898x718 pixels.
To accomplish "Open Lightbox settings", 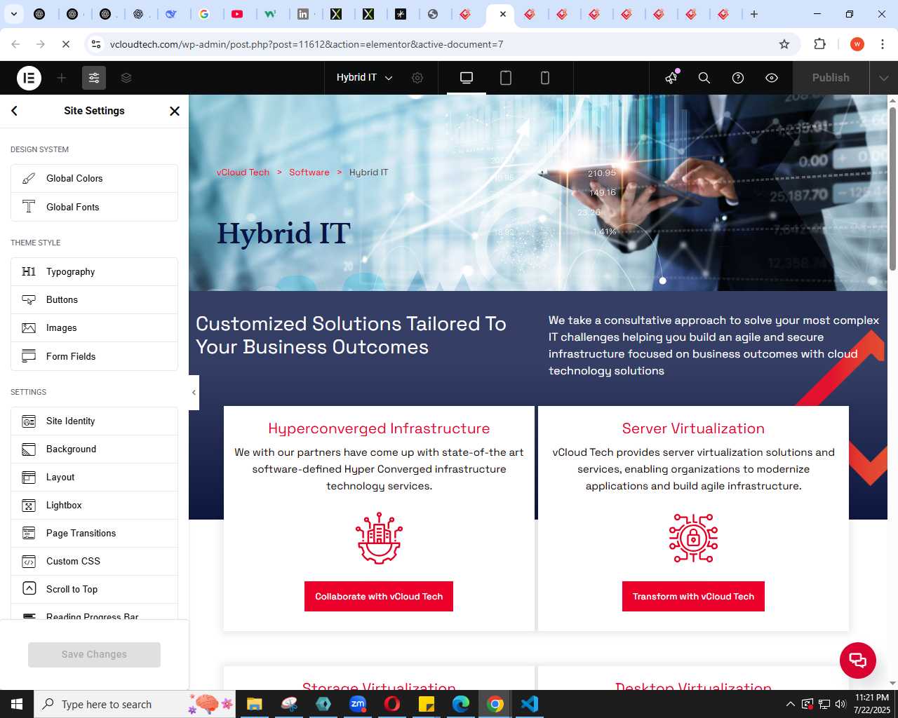I will point(94,506).
